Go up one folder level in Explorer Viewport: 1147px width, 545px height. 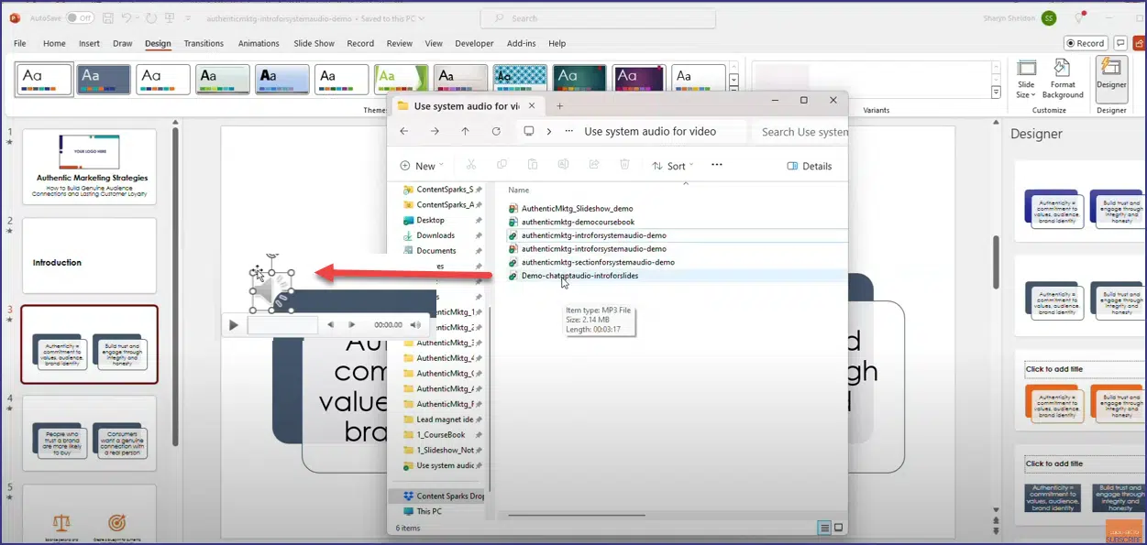(x=465, y=131)
